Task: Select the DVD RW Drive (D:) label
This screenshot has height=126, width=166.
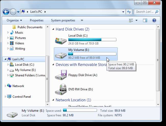Action: (81, 89)
